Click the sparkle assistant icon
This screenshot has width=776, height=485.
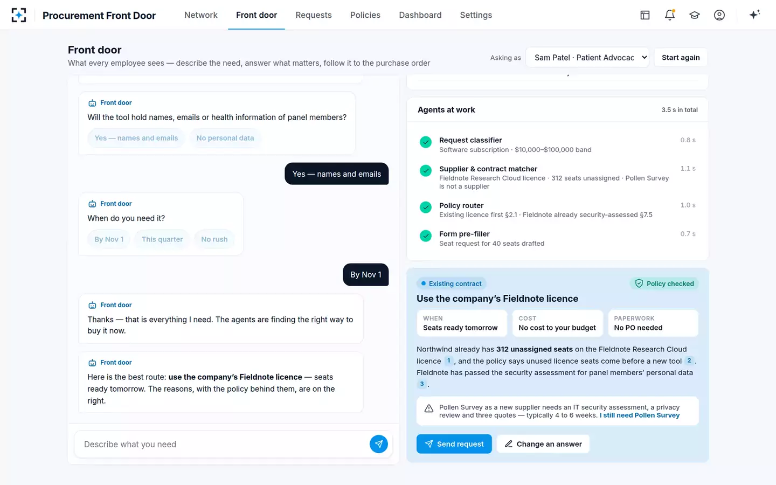click(x=754, y=15)
